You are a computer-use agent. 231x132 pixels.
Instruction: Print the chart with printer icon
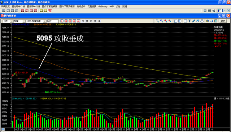[x=202, y=21]
